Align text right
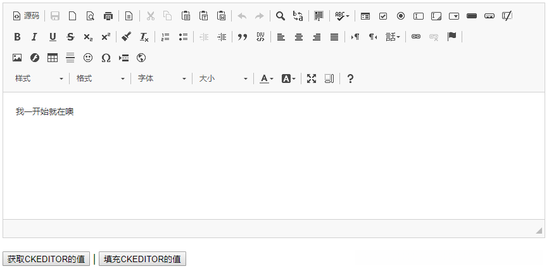 pyautogui.click(x=317, y=37)
